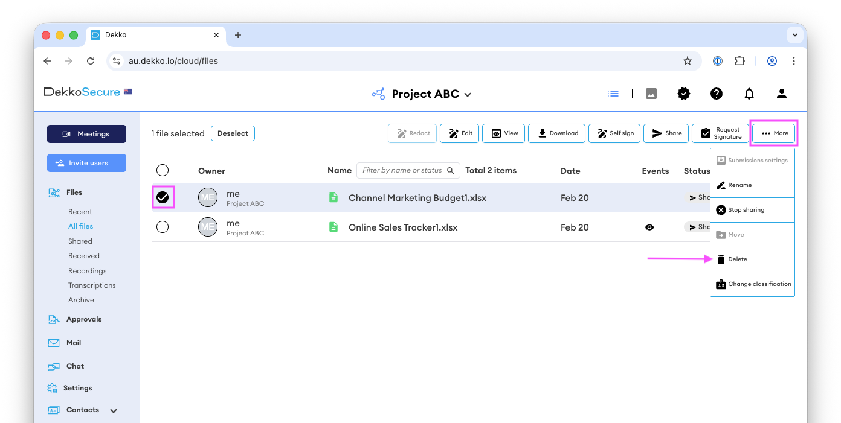Click the ME avatar in Channel Marketing Budget1.xlsx row

click(208, 197)
